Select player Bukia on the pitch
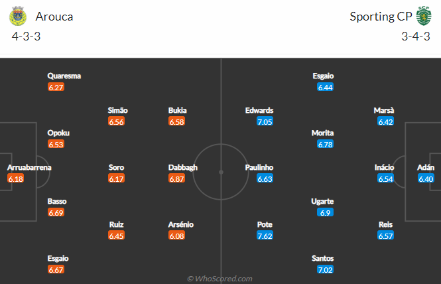441x284 pixels. pos(178,110)
